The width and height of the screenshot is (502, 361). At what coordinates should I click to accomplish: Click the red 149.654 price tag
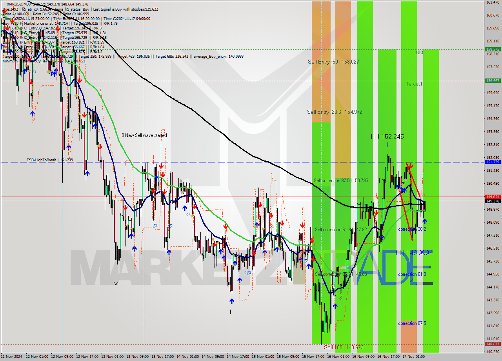[493, 197]
